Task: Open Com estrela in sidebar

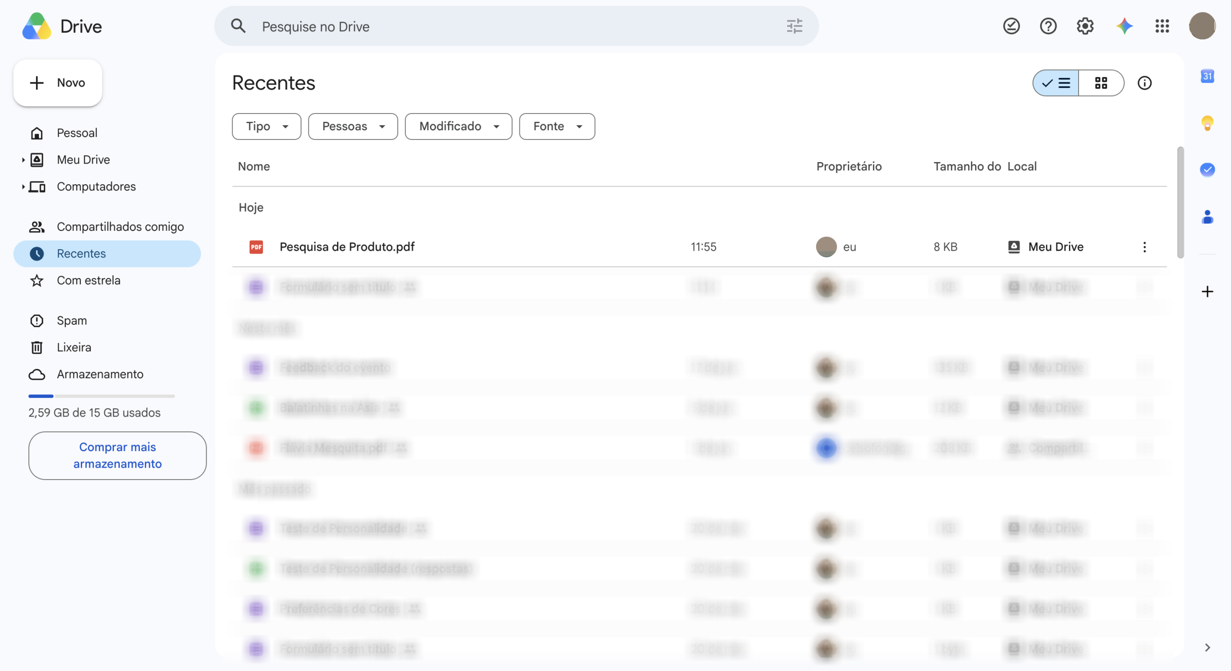Action: (107, 280)
